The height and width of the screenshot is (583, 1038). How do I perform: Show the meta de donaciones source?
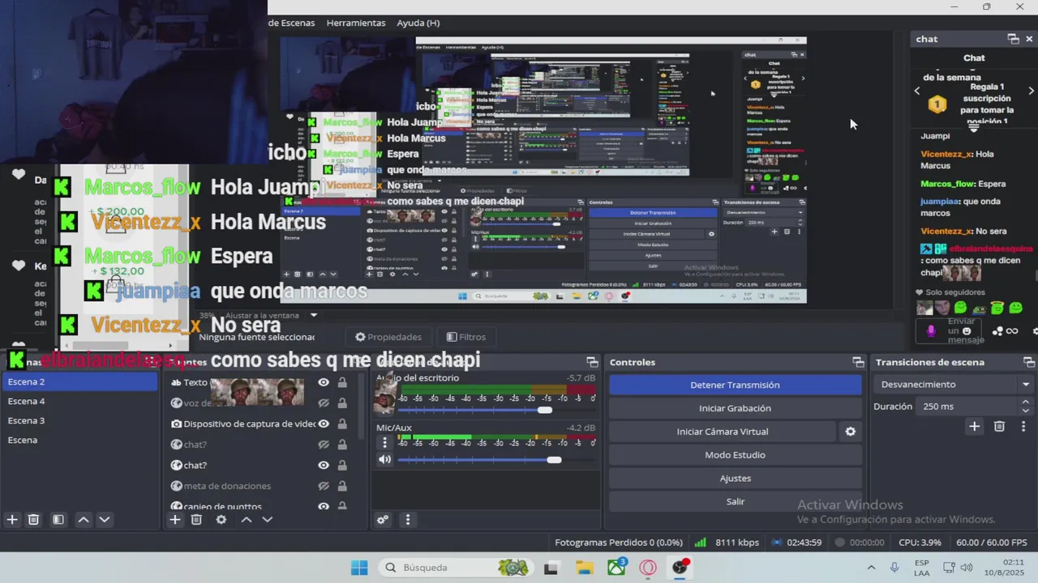(x=324, y=486)
